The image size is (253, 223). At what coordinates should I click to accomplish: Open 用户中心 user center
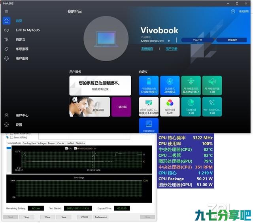pyautogui.click(x=22, y=115)
